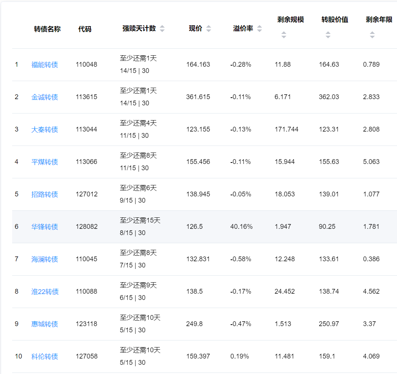Click the 40.16% premium rate cell
Viewport: 397px width, 374px height.
pos(241,227)
